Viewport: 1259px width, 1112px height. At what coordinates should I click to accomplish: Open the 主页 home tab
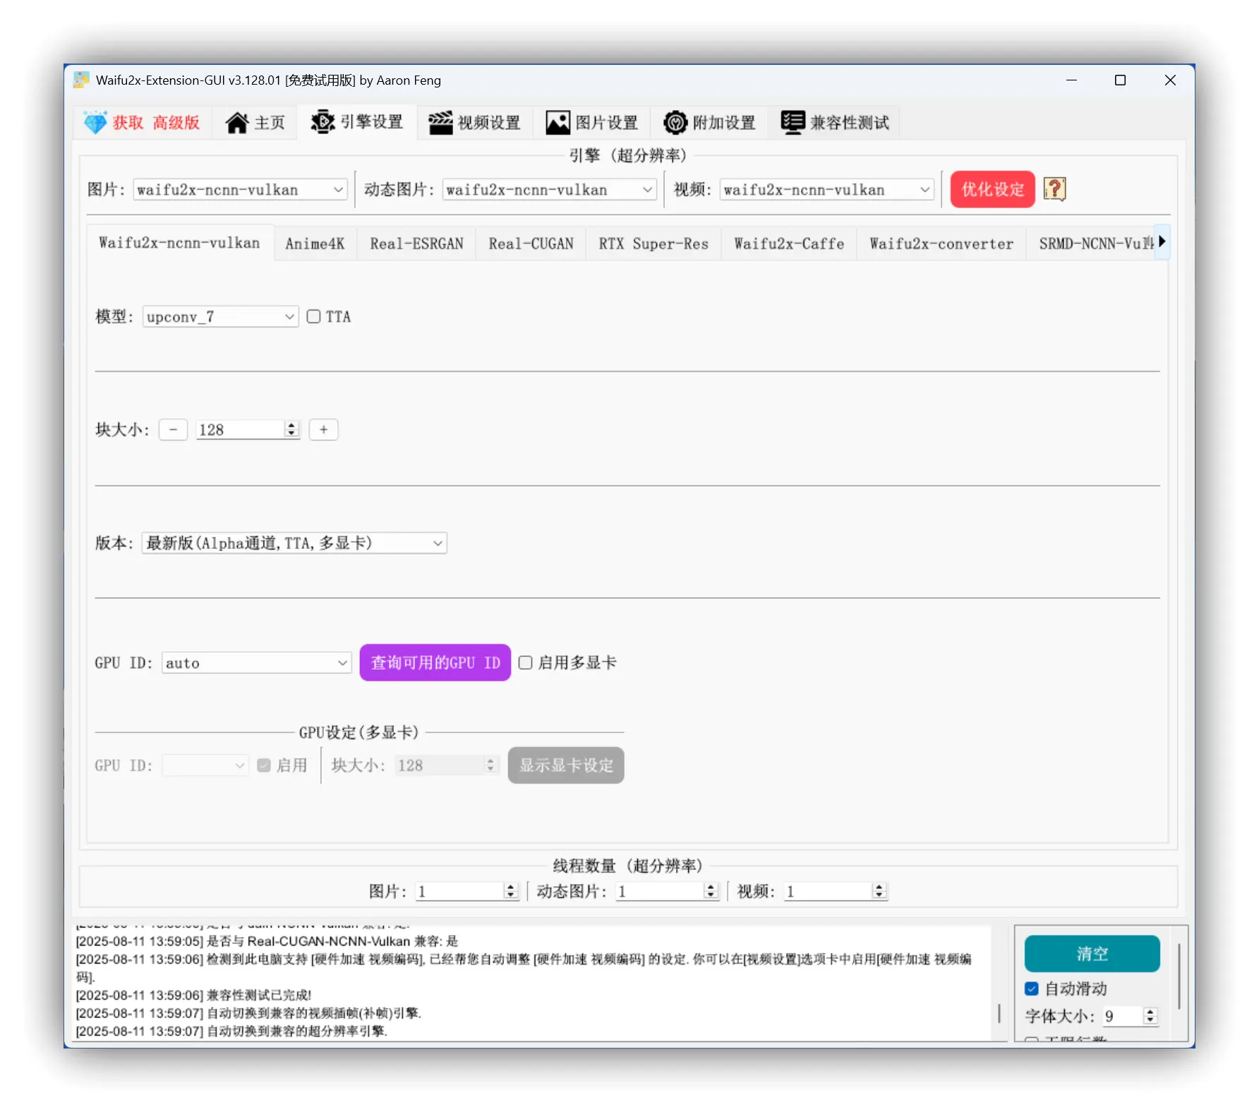pos(255,123)
